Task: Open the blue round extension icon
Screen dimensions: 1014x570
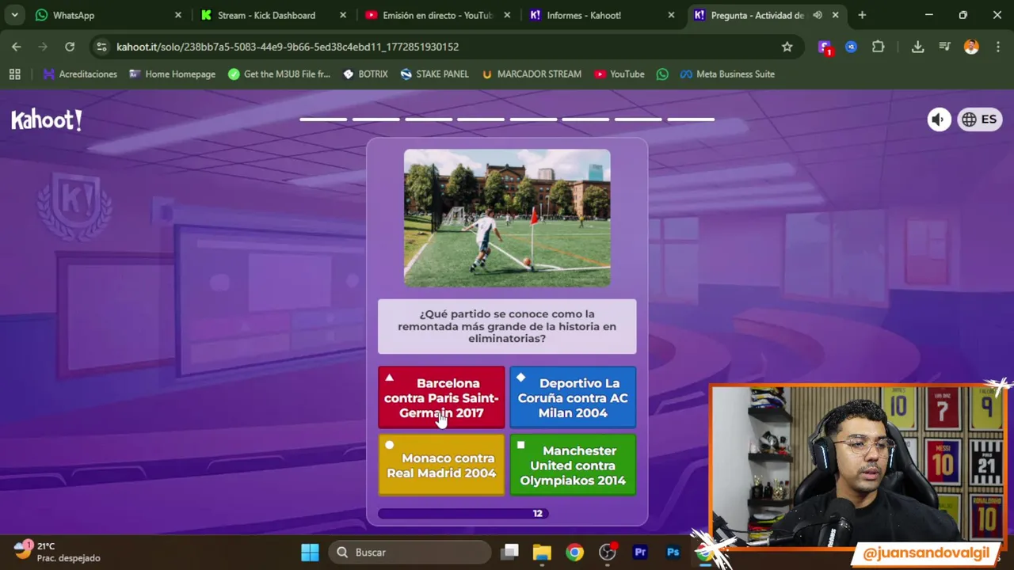Action: 852,47
